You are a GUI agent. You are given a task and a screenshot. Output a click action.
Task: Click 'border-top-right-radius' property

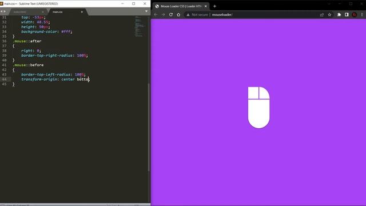tap(47, 56)
